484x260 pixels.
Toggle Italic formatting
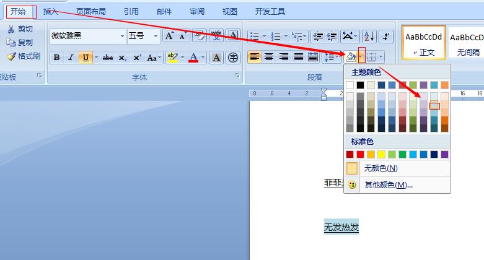click(x=71, y=58)
